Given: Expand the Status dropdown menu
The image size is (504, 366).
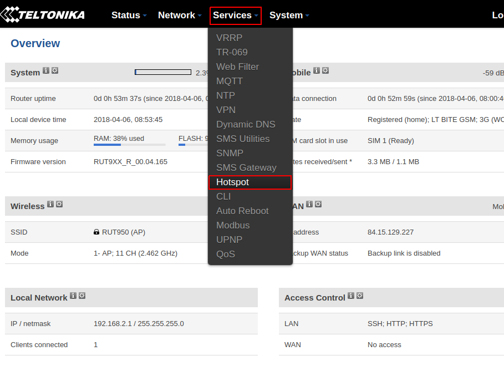Looking at the screenshot, I should click(x=129, y=16).
